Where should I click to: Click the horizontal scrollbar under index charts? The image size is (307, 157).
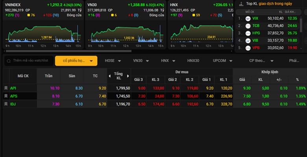point(68,51)
